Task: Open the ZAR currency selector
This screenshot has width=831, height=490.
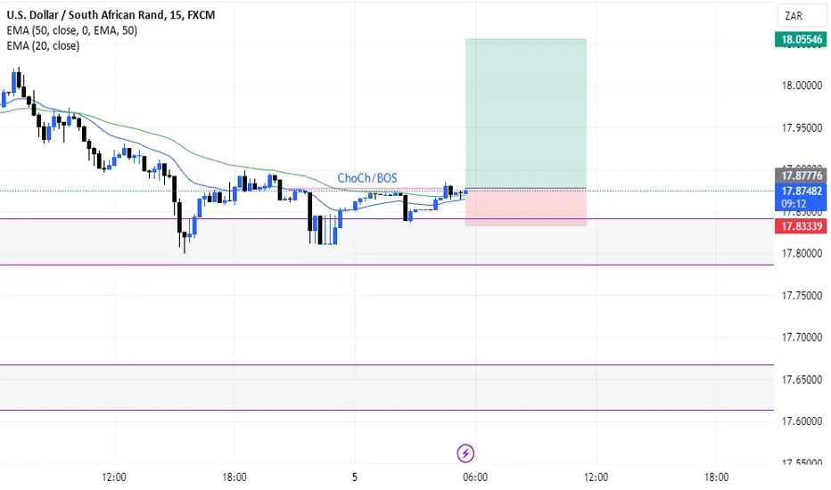Action: coord(802,16)
